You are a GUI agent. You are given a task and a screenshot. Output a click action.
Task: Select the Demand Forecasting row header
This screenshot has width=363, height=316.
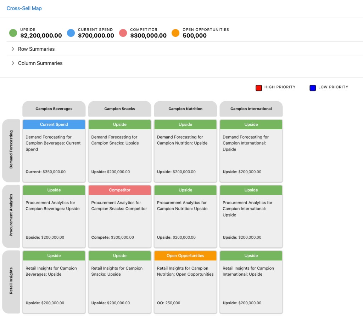pos(11,151)
